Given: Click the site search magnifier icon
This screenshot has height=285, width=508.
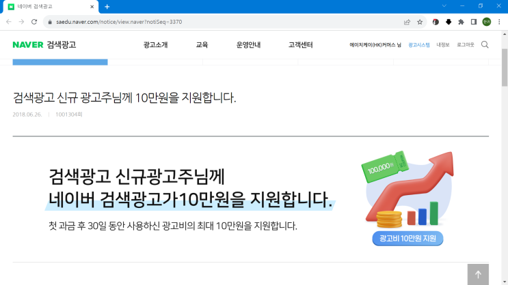Looking at the screenshot, I should click(x=485, y=44).
